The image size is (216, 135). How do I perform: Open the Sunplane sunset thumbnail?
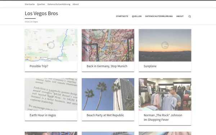pos(165,45)
